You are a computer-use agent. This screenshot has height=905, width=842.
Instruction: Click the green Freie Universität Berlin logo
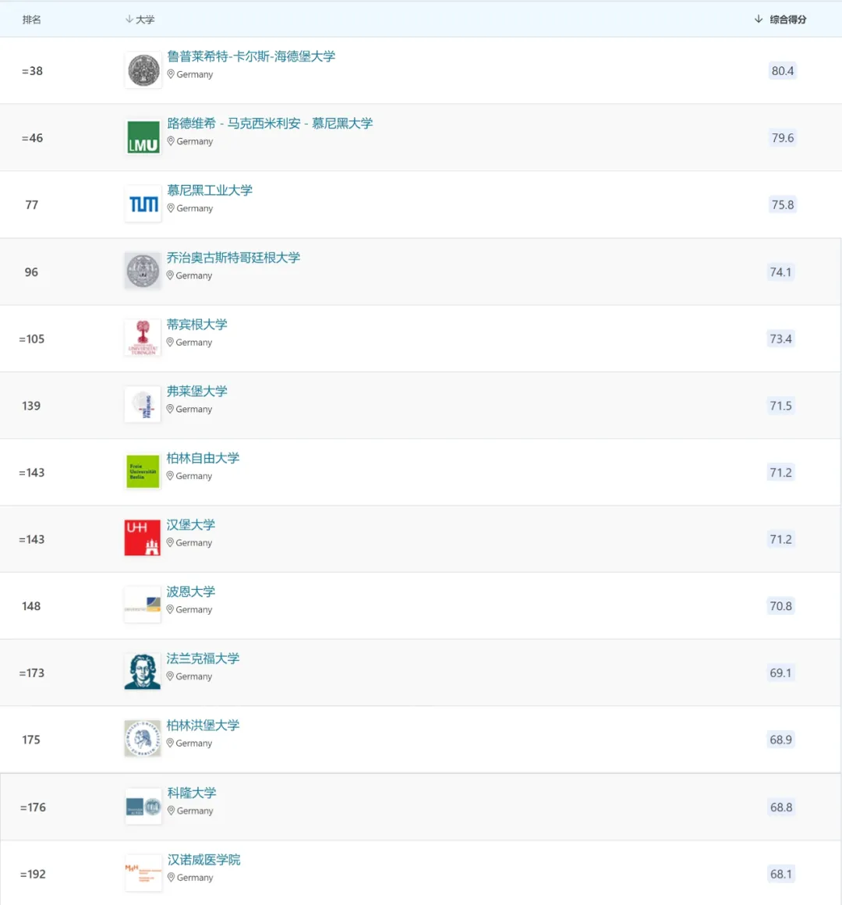(x=143, y=472)
